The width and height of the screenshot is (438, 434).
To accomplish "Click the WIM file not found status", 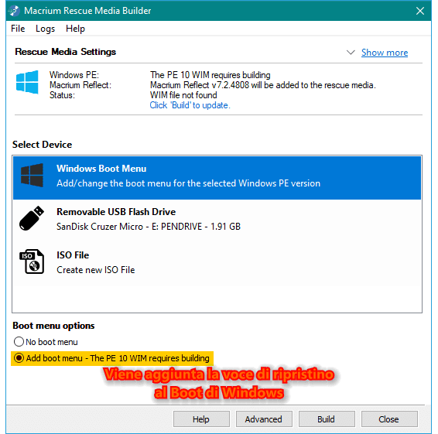I will click(183, 95).
